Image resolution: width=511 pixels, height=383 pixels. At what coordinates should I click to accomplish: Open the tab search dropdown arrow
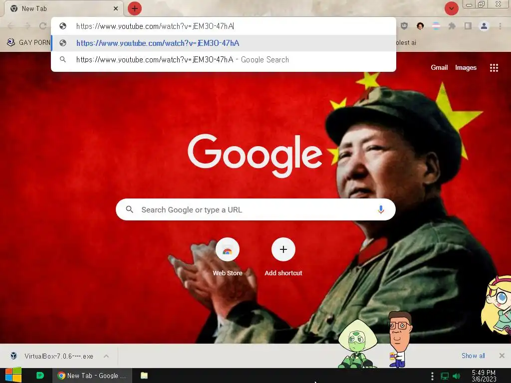pos(451,8)
